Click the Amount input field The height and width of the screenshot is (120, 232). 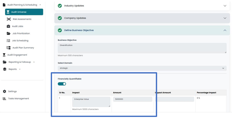[x=132, y=99]
